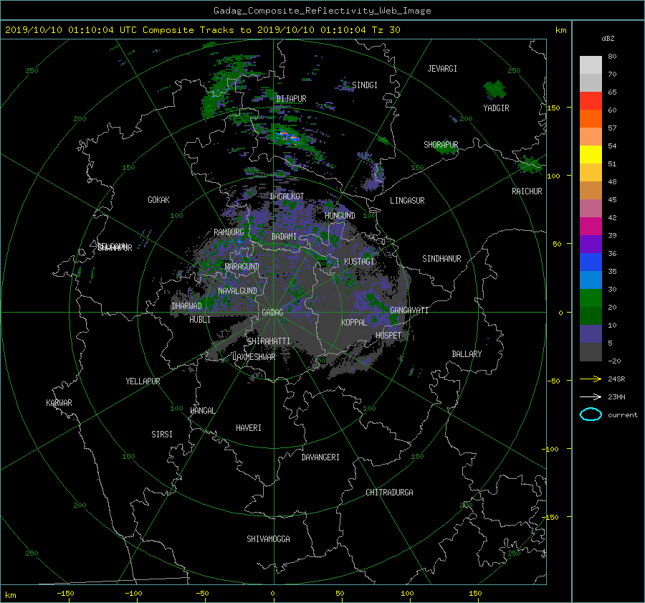The height and width of the screenshot is (603, 645).
Task: Click the YADGIR city label
Action: coord(496,108)
